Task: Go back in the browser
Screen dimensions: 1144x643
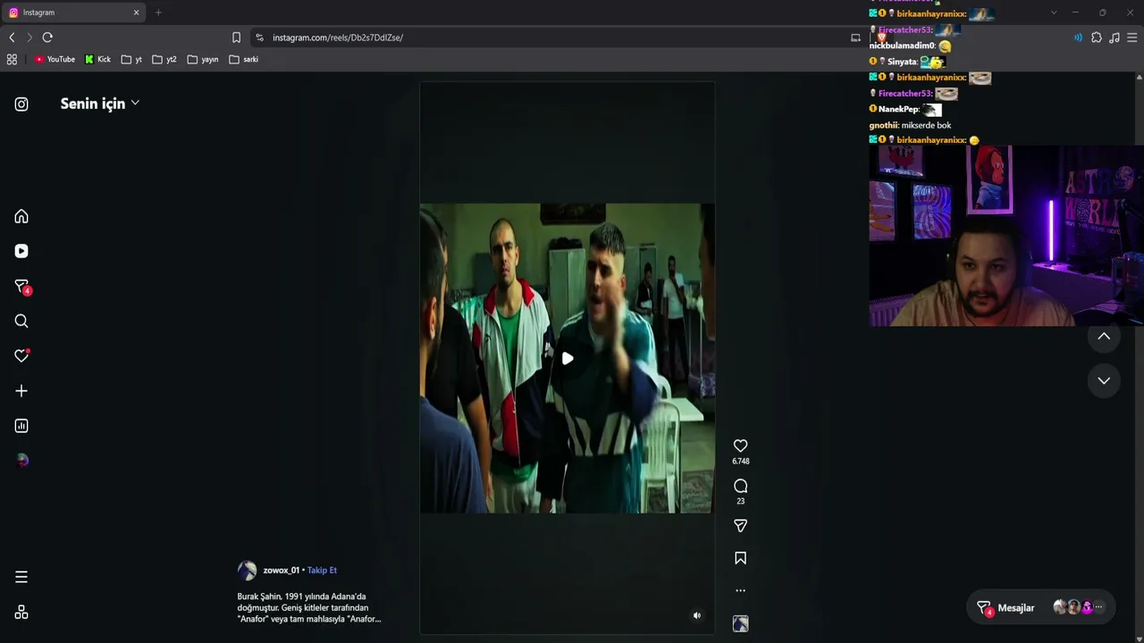Action: tap(12, 38)
